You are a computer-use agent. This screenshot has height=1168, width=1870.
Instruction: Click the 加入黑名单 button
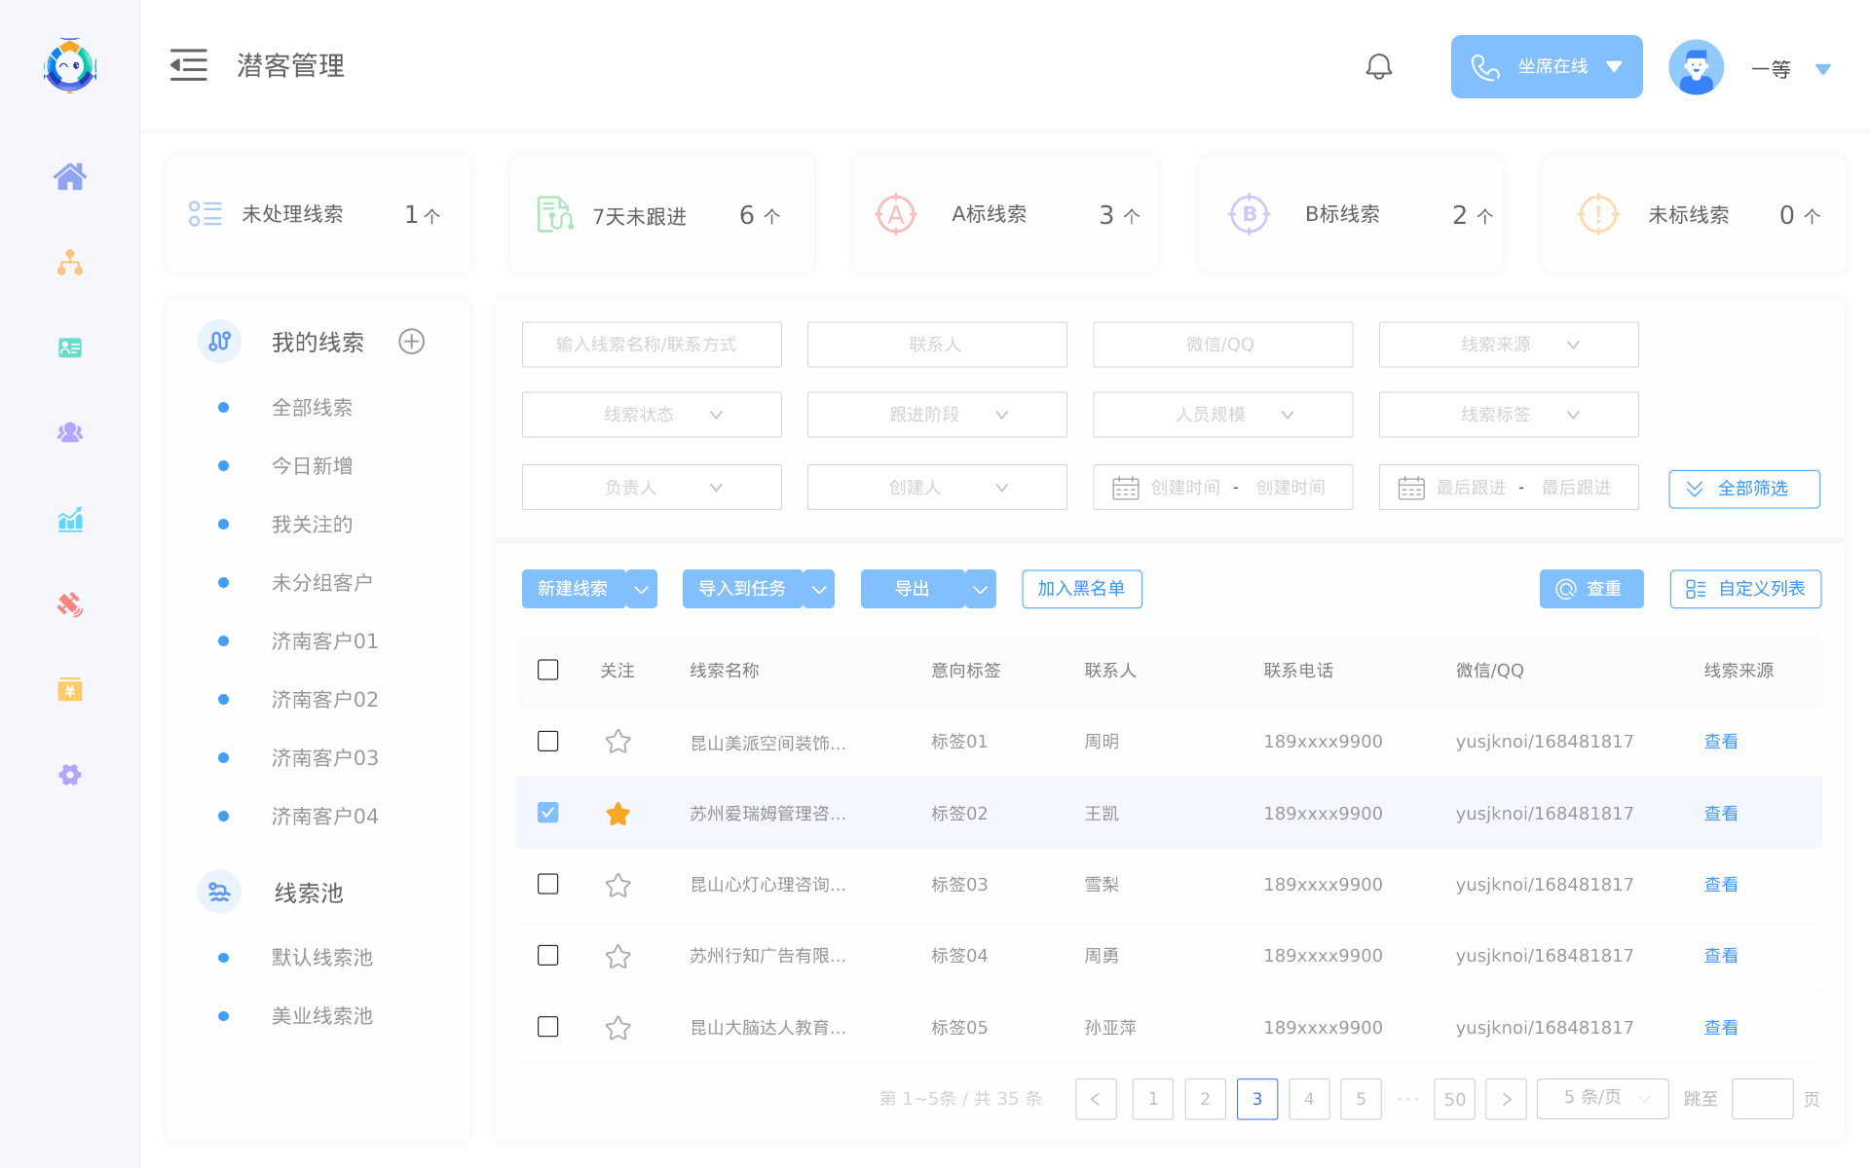coord(1081,589)
